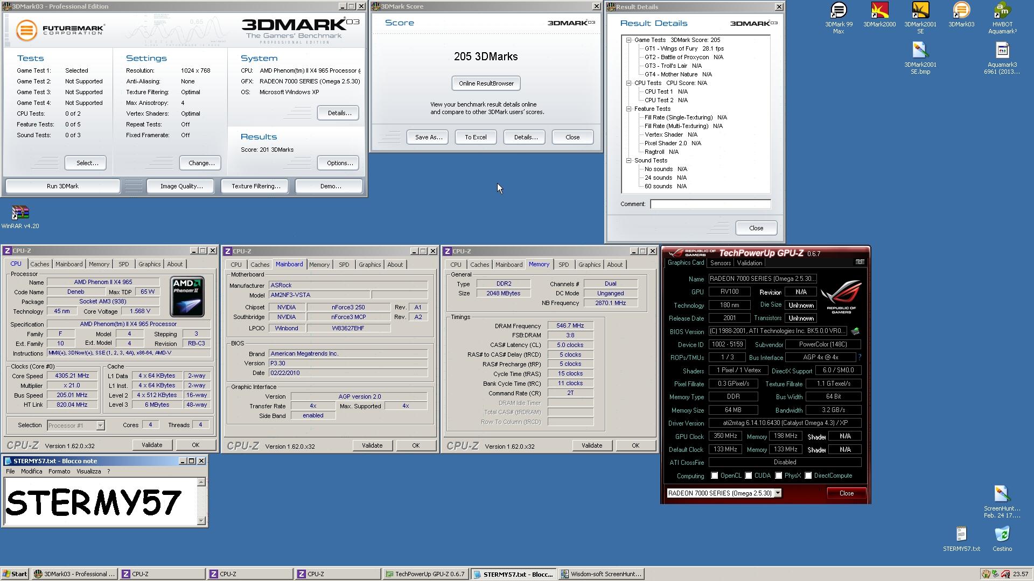1034x581 pixels.
Task: Click the Run 3DMark button
Action: (x=62, y=186)
